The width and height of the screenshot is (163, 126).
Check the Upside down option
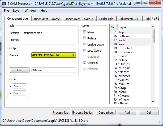click(x=85, y=44)
